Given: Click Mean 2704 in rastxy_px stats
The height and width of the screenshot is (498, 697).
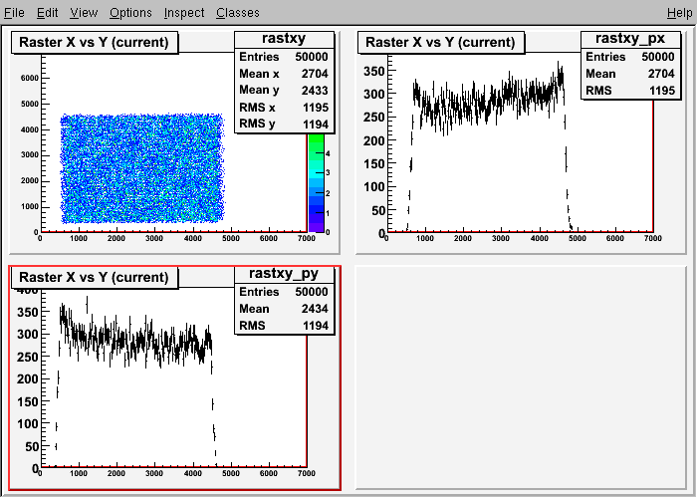Looking at the screenshot, I should 630,74.
